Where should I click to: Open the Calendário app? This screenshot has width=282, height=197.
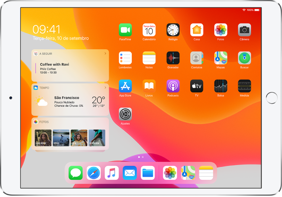pos(149,30)
